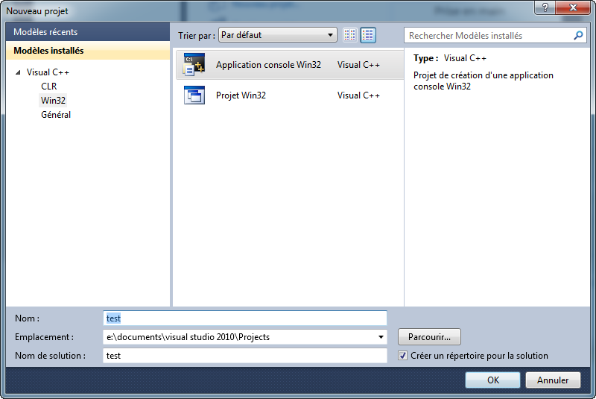The height and width of the screenshot is (399, 596).
Task: Click the Annuler button
Action: pyautogui.click(x=553, y=380)
